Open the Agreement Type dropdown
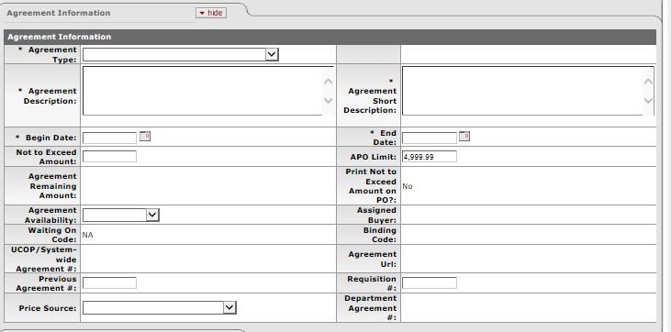 pos(180,54)
